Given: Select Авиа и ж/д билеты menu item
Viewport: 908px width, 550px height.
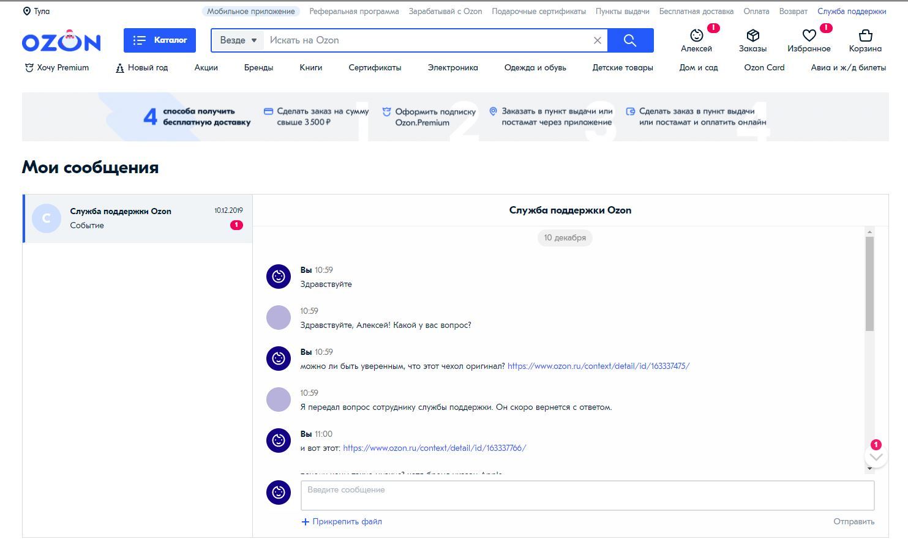Looking at the screenshot, I should [849, 68].
